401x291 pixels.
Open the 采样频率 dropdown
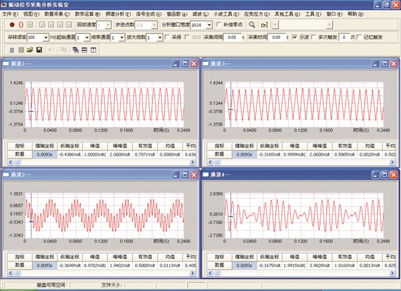click(46, 37)
